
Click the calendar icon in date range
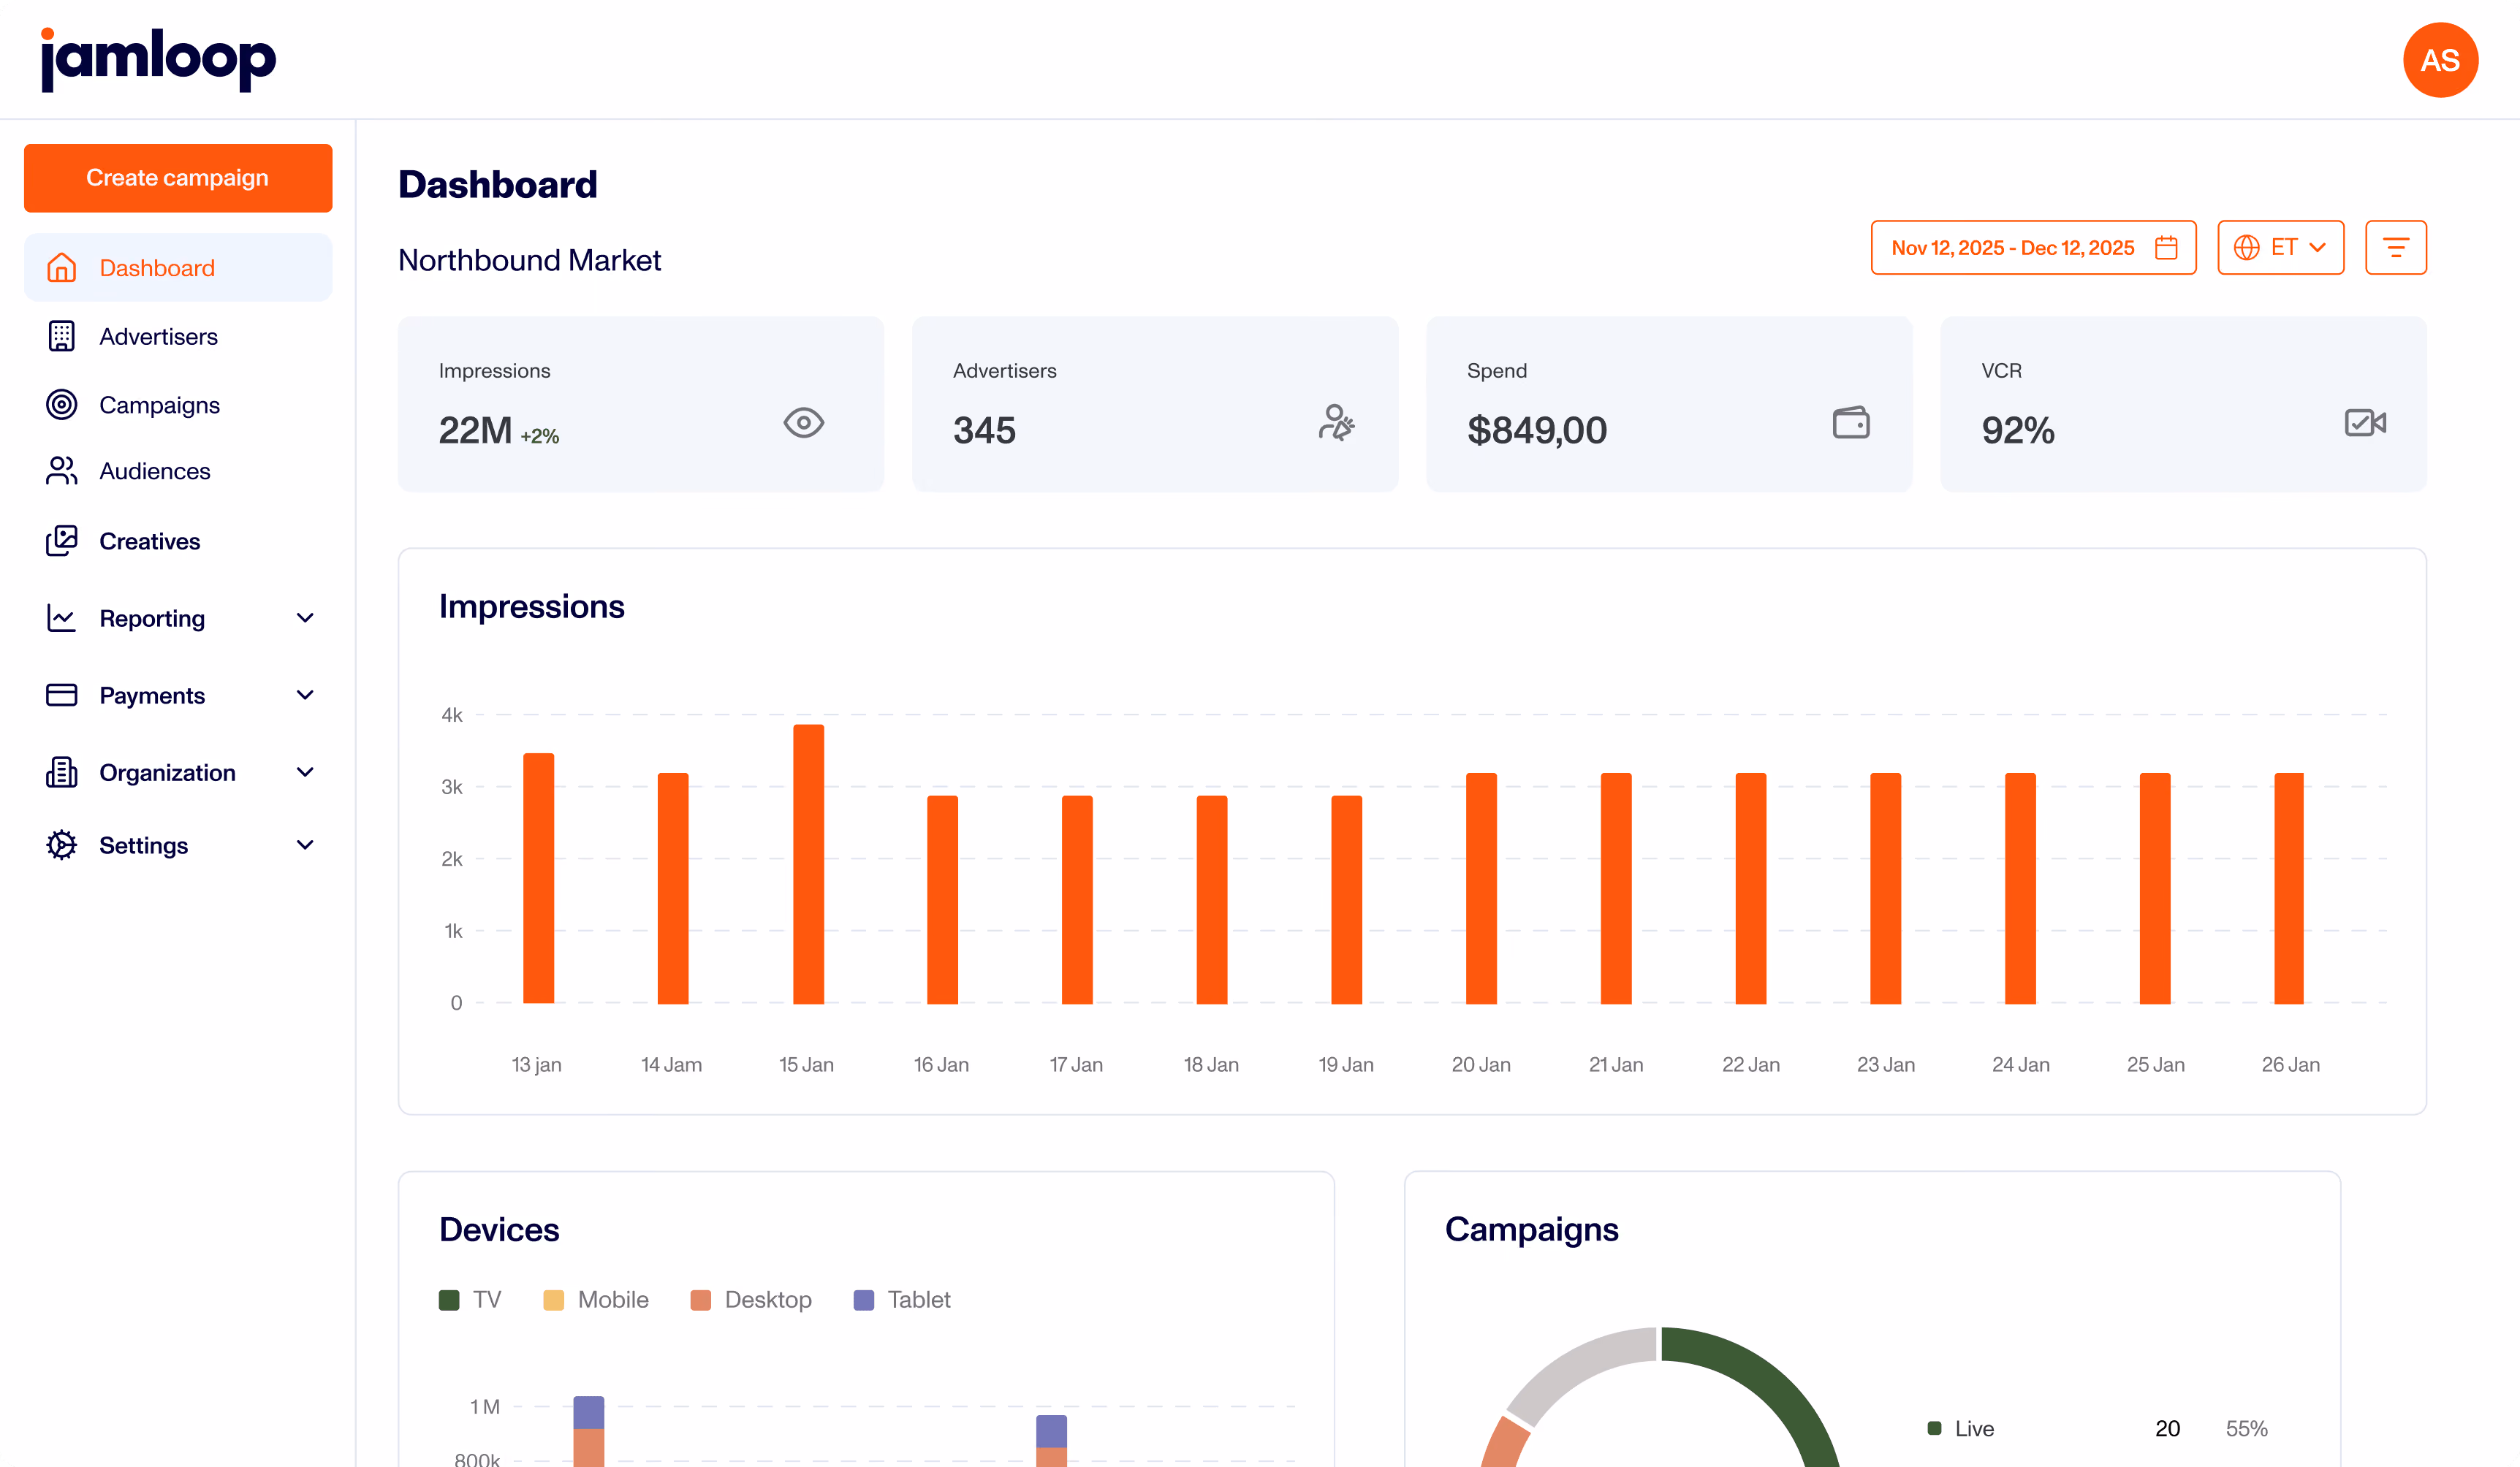[x=2166, y=248]
